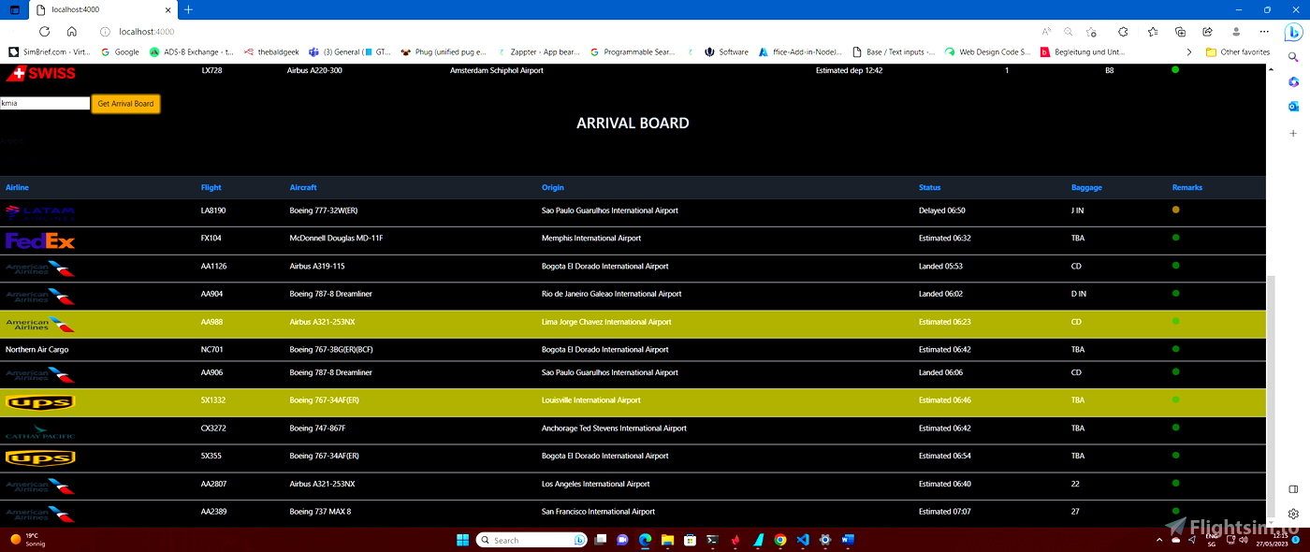Click the Airline column header
The height and width of the screenshot is (552, 1310).
coord(17,187)
